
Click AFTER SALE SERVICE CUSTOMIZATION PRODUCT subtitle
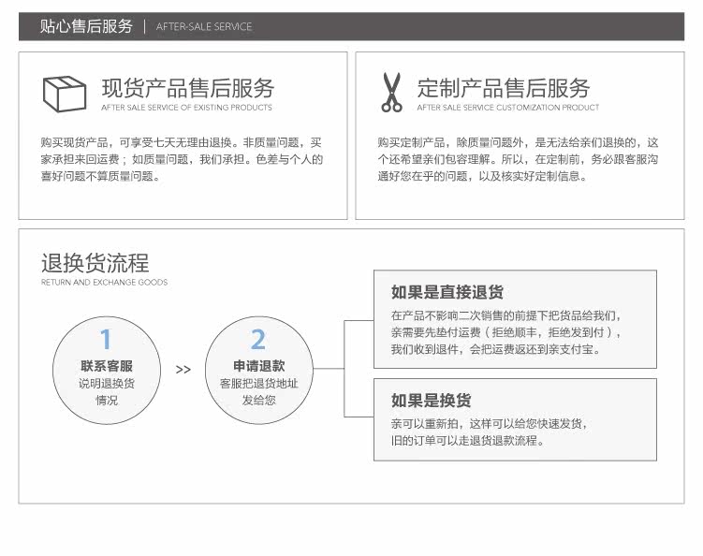pos(508,108)
